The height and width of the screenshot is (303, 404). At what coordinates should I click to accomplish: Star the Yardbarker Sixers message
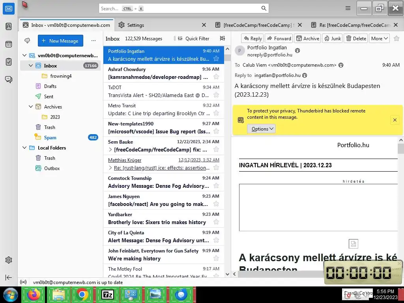click(x=216, y=222)
